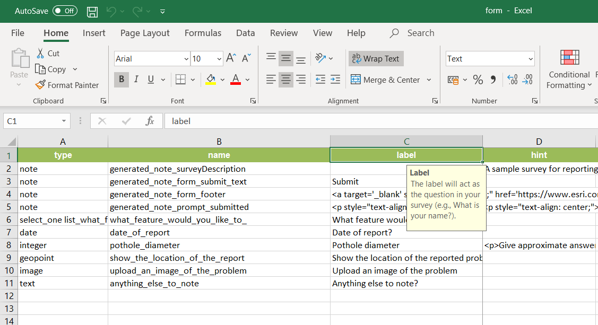The image size is (598, 325).
Task: Expand the number format dropdown
Action: [x=530, y=59]
